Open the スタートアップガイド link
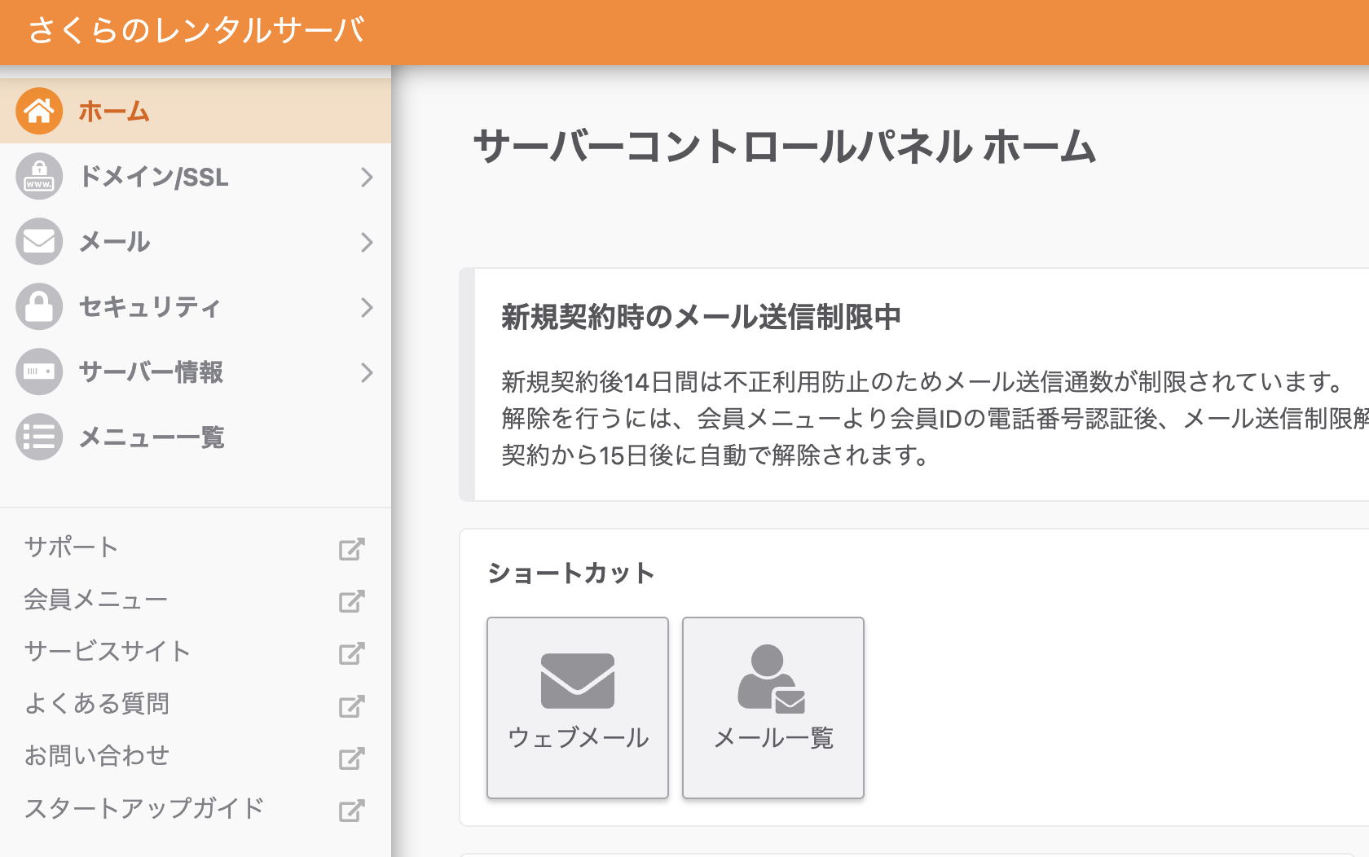 pos(144,808)
